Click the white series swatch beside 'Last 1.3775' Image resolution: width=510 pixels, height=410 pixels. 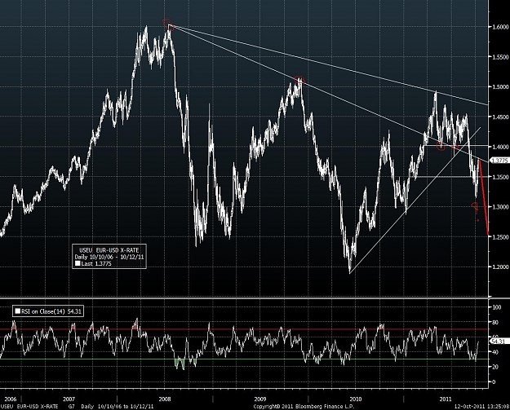78,263
